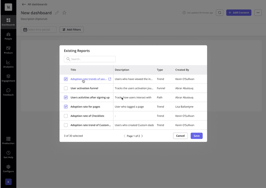Click the edit pencil icon beside New dashboard
Image resolution: width=266 pixels, height=188 pixels.
coord(57,13)
